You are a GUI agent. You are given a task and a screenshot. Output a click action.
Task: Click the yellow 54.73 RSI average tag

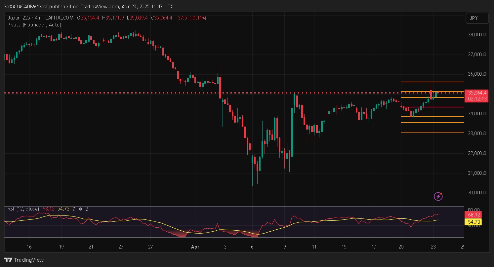coord(474,222)
